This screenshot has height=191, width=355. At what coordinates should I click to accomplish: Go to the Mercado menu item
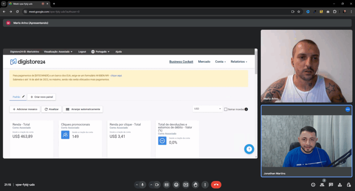click(204, 62)
